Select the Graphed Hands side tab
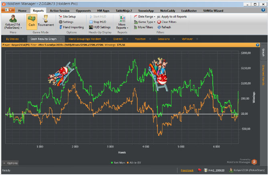 point(263,75)
